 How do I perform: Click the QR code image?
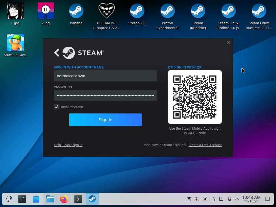pos(195,97)
